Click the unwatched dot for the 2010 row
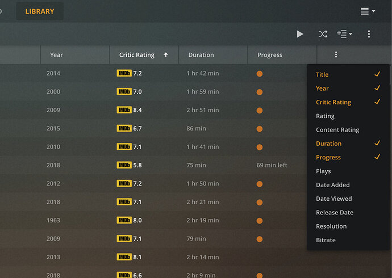The height and width of the screenshot is (278, 392). pos(260,148)
